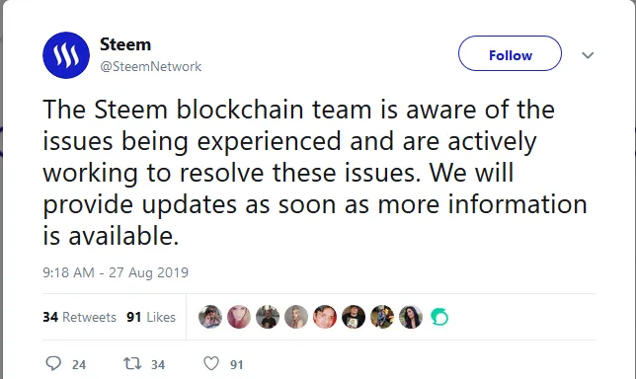Open the fourth liker's blonde avatar
The image size is (636, 379).
(x=296, y=317)
